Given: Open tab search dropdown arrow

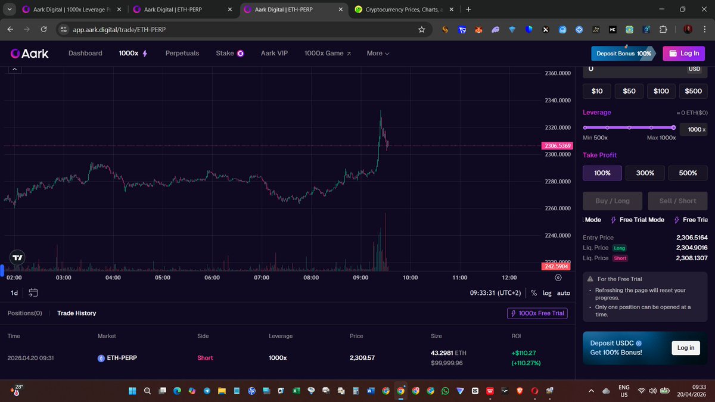Looking at the screenshot, I should [x=10, y=10].
